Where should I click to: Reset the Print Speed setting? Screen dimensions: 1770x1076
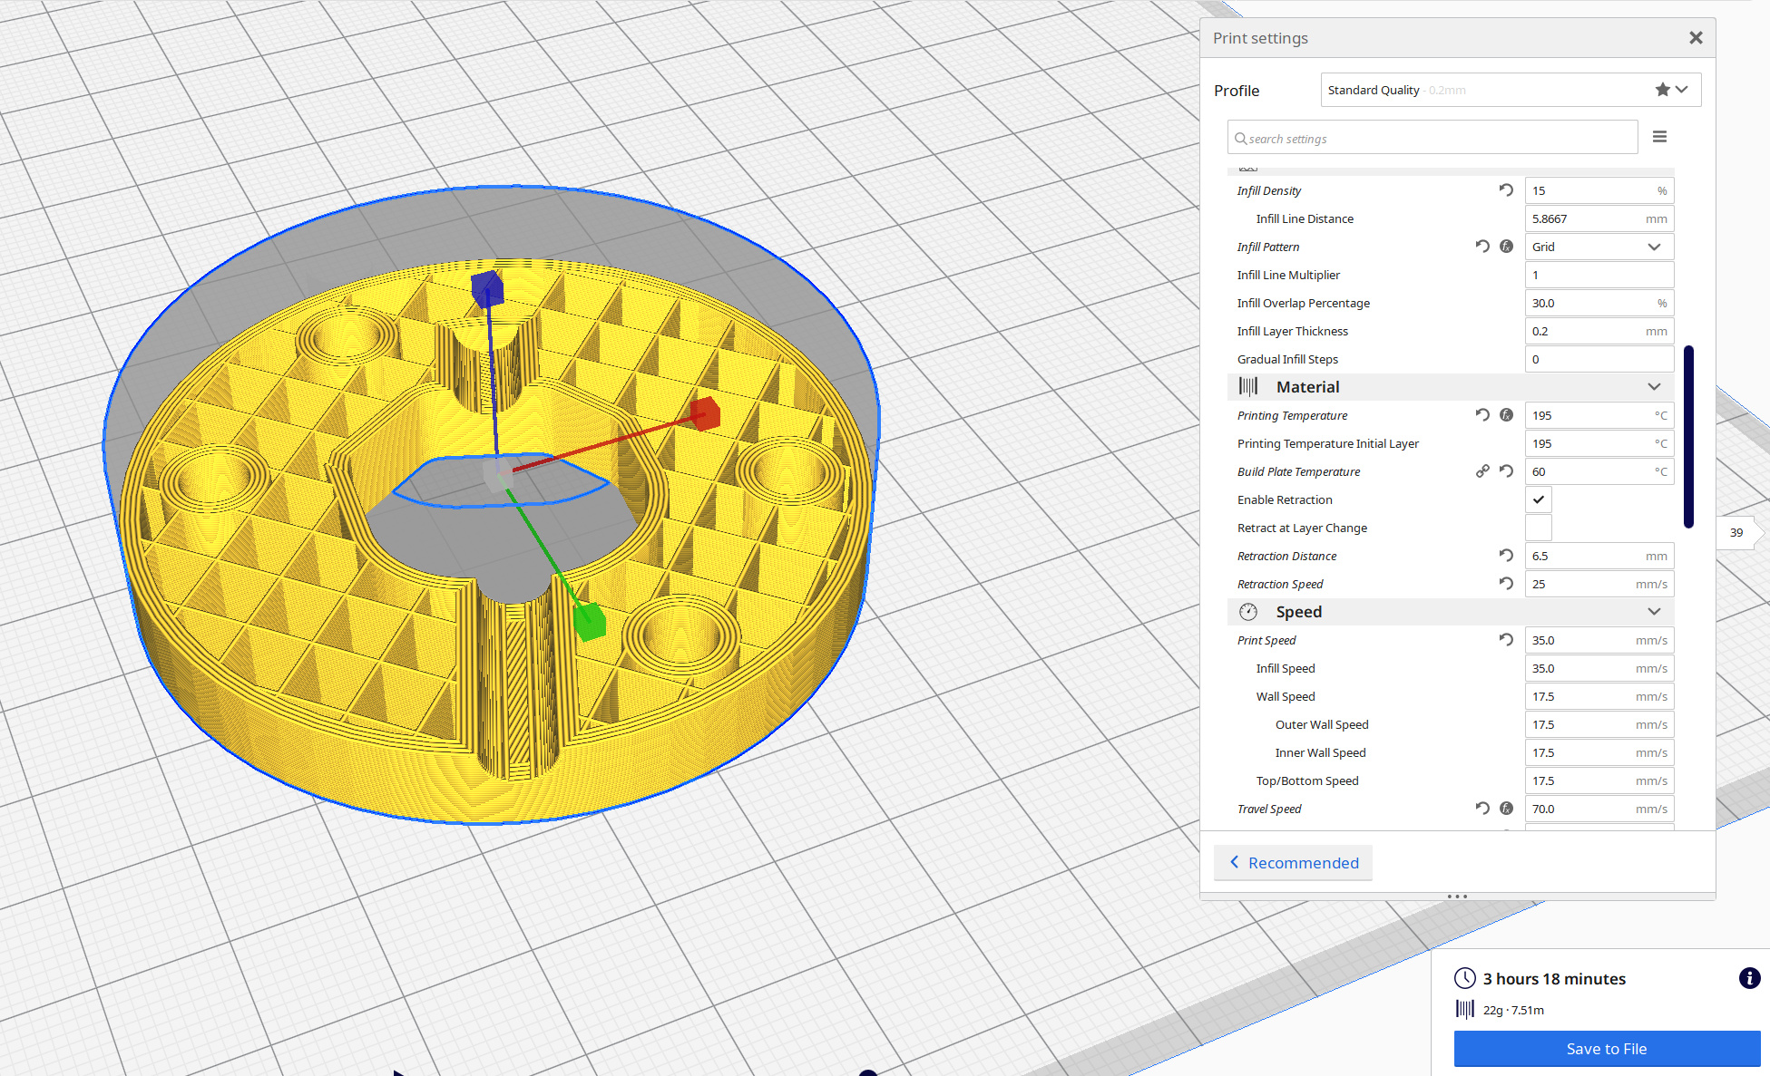(1506, 640)
